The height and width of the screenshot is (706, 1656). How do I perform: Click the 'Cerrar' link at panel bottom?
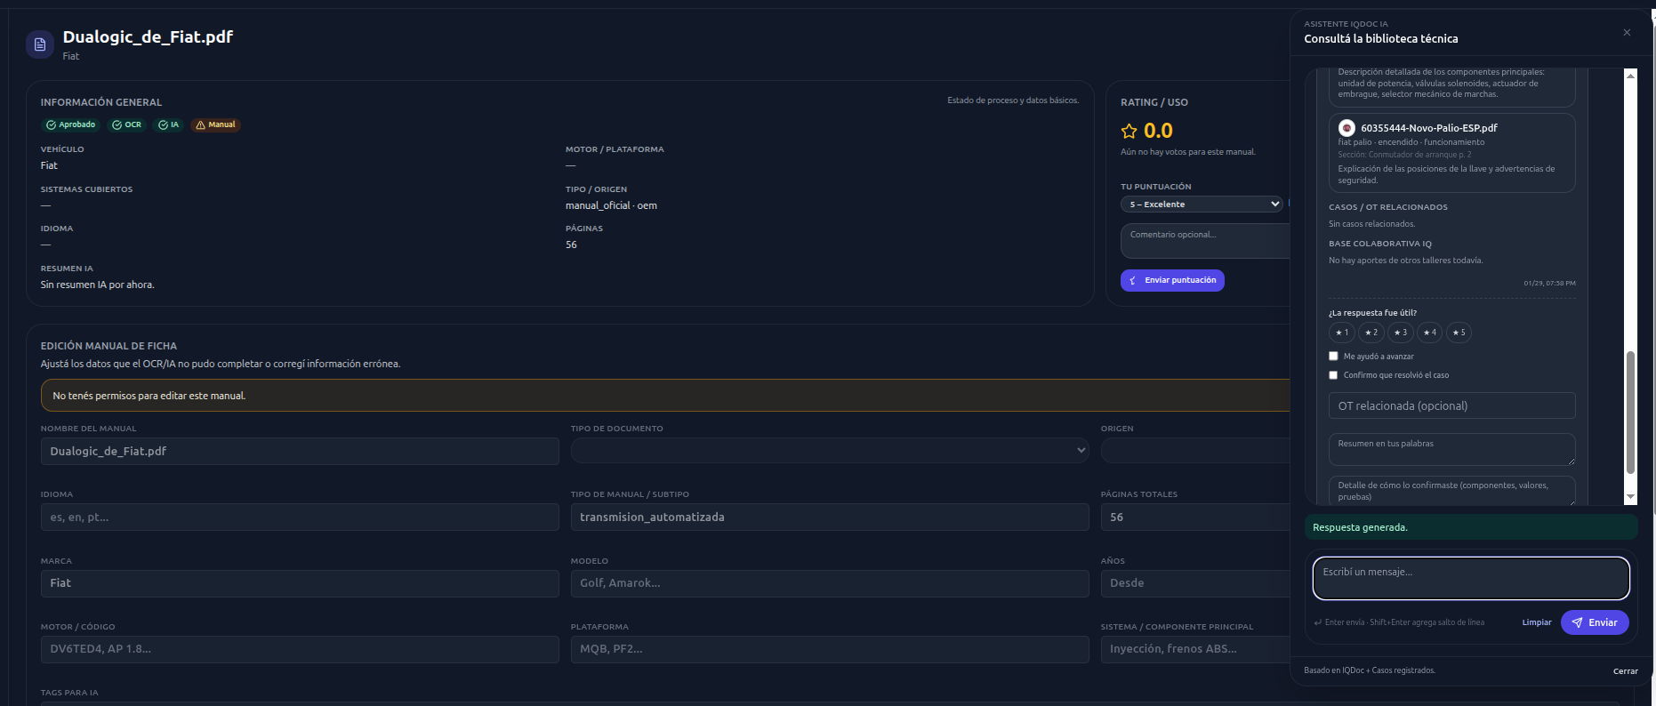pos(1625,671)
